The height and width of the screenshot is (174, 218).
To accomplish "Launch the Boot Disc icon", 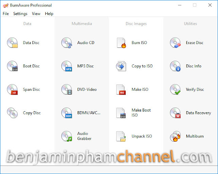I will (x=12, y=66).
